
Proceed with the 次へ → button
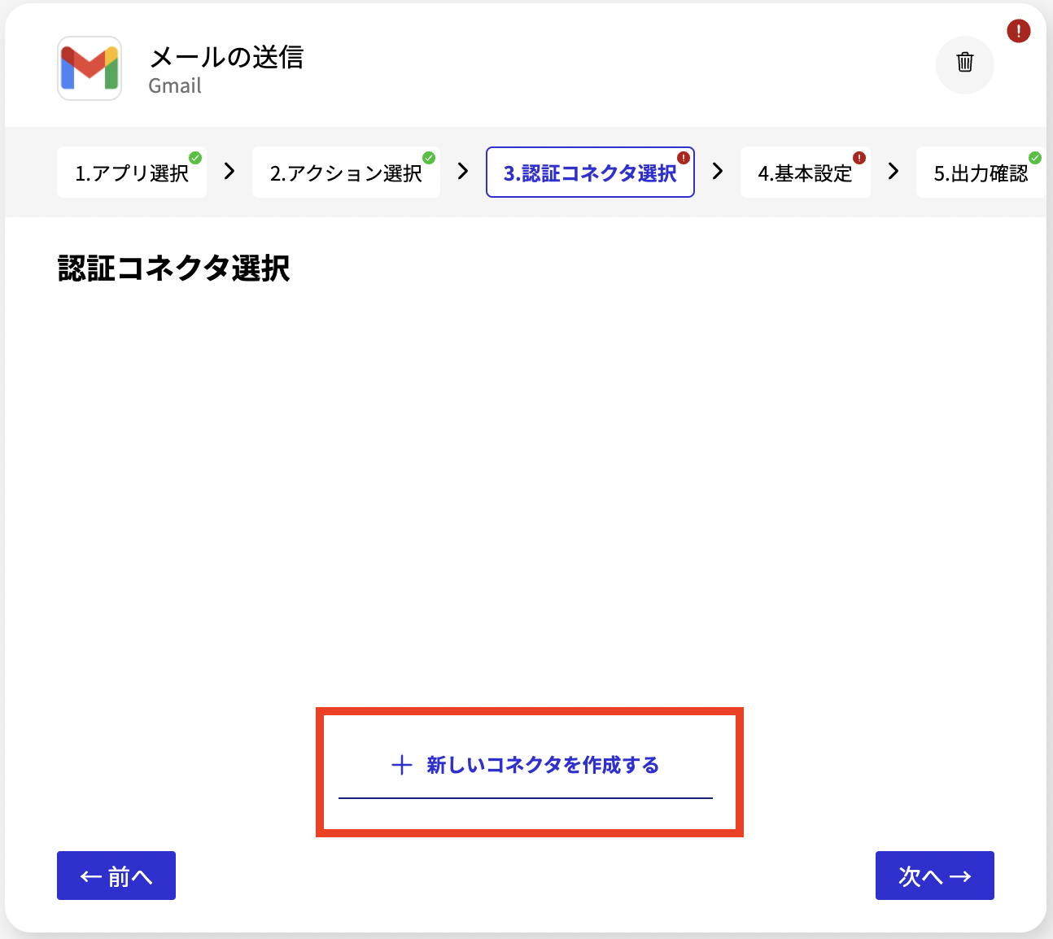click(x=935, y=876)
